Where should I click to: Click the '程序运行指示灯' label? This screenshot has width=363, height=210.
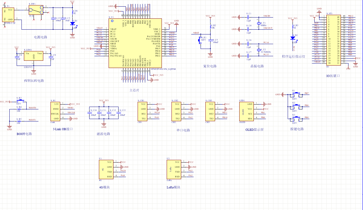(293, 56)
